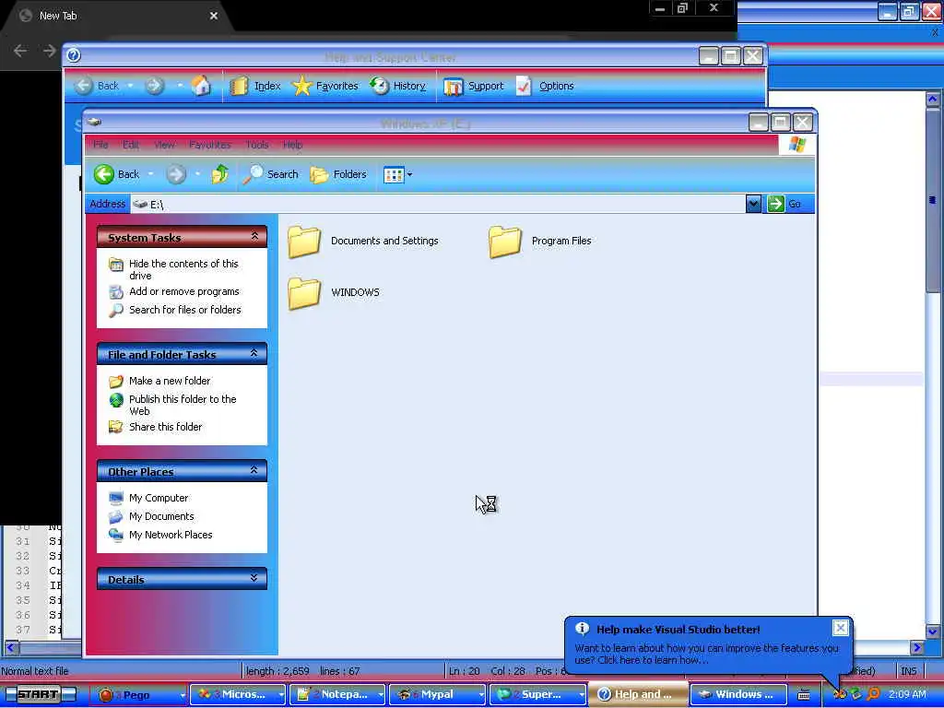
Task: Expand the Details panel
Action: click(254, 578)
